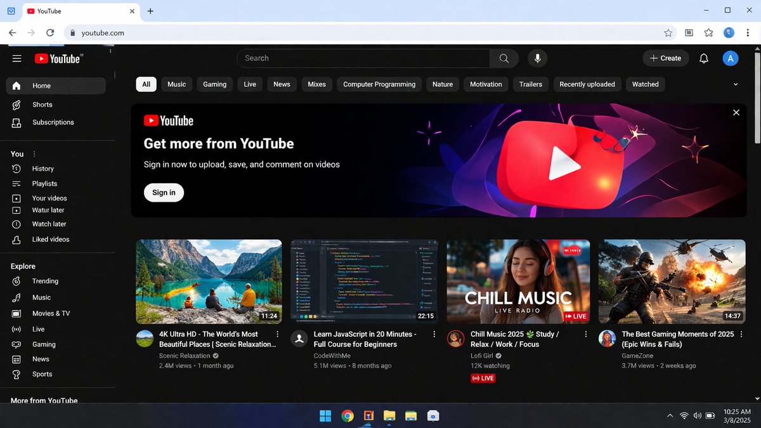Open Chill Music live radio thumbnail
This screenshot has height=428, width=761.
519,282
